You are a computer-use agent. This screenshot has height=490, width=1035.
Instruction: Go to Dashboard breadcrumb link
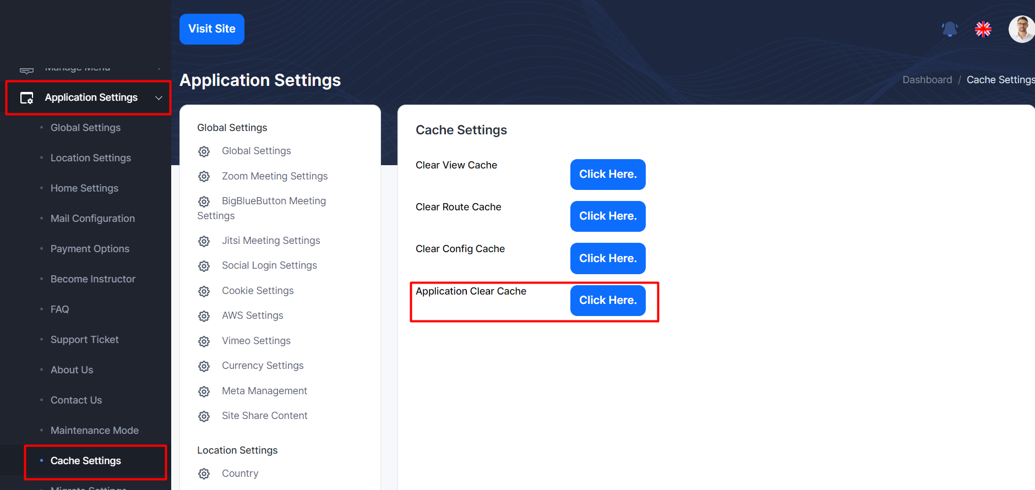pyautogui.click(x=927, y=80)
